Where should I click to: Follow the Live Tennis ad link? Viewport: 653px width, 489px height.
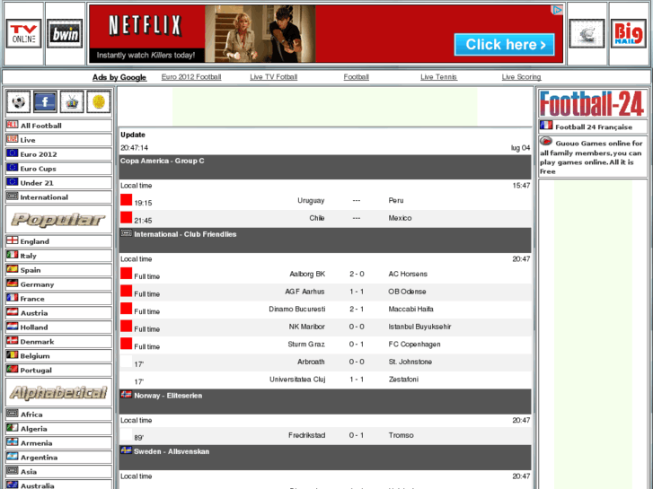[438, 77]
